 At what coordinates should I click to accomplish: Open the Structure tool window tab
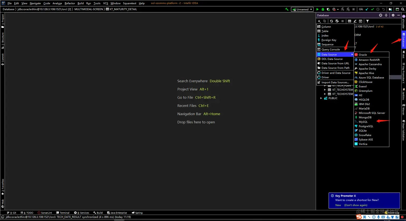(x=3, y=40)
